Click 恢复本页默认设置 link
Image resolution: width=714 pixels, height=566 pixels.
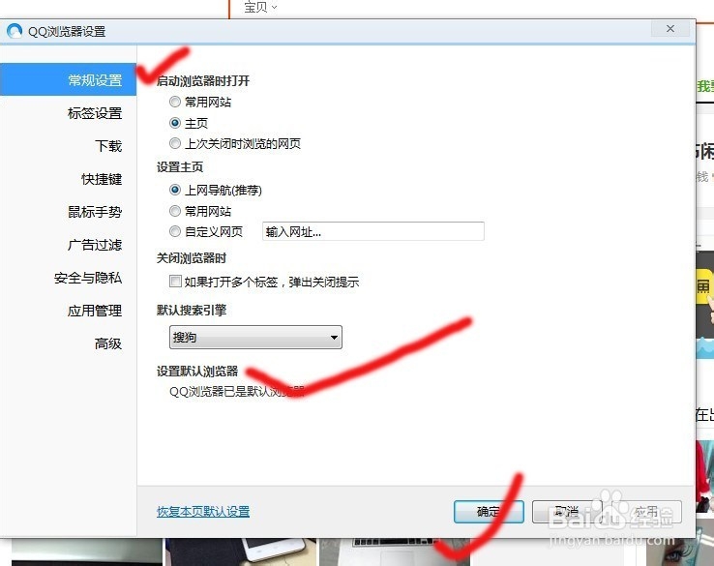[x=203, y=512]
